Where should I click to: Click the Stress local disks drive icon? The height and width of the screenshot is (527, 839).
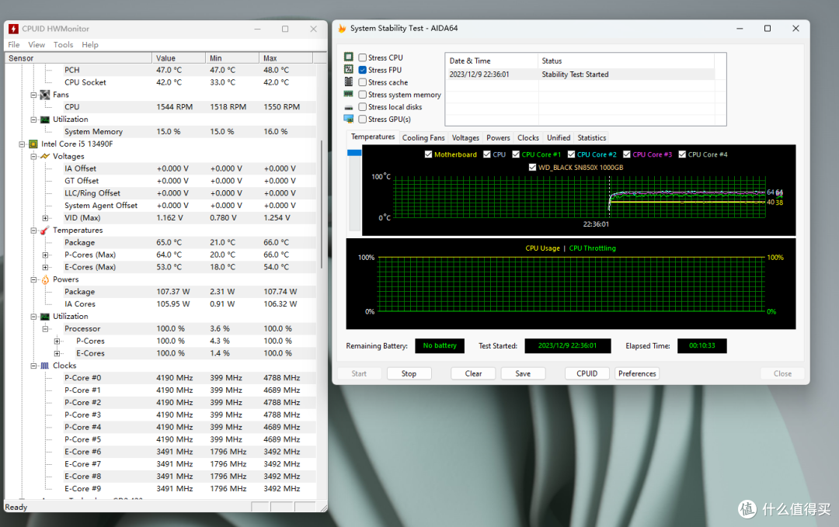349,107
